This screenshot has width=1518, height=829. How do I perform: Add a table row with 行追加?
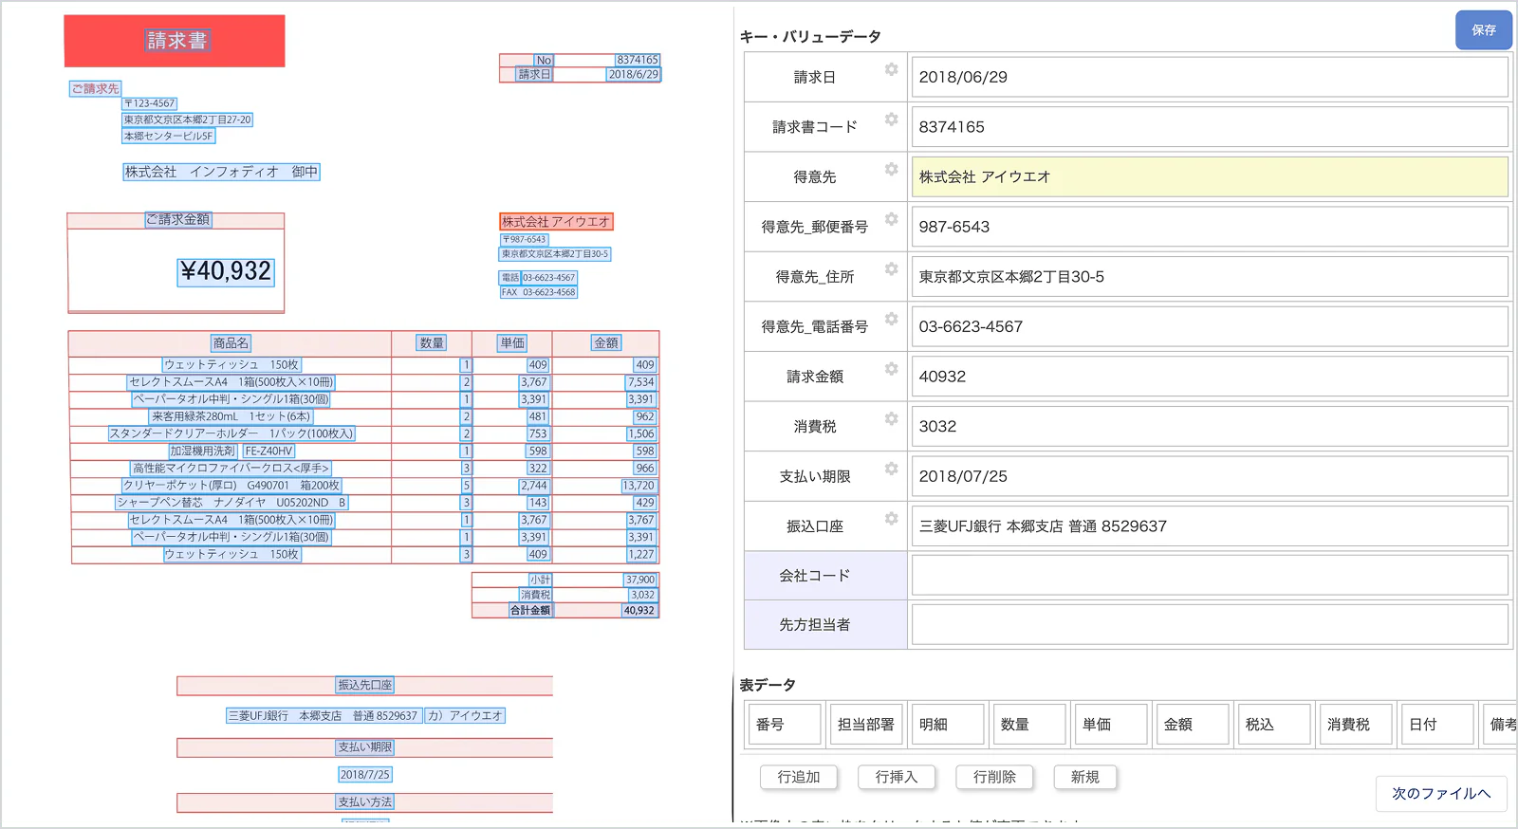798,777
